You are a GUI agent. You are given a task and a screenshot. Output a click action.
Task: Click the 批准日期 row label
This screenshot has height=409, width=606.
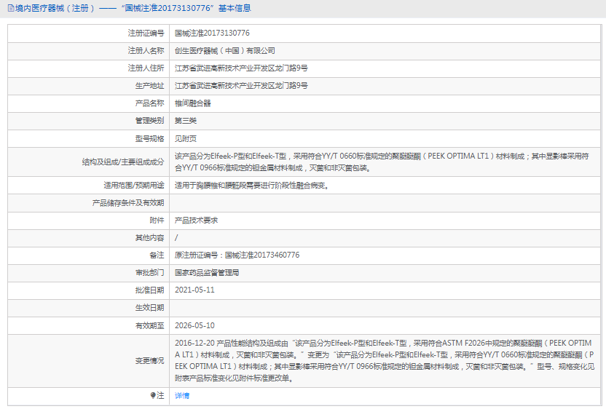coord(149,290)
